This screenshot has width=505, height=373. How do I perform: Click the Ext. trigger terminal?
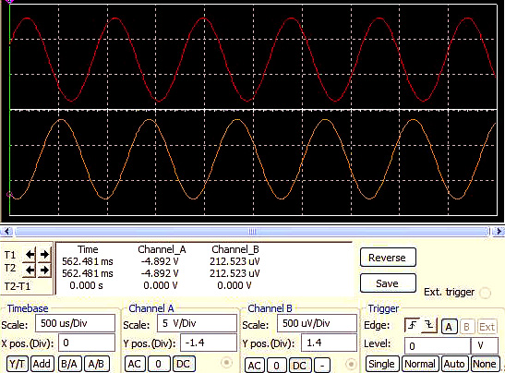(485, 293)
